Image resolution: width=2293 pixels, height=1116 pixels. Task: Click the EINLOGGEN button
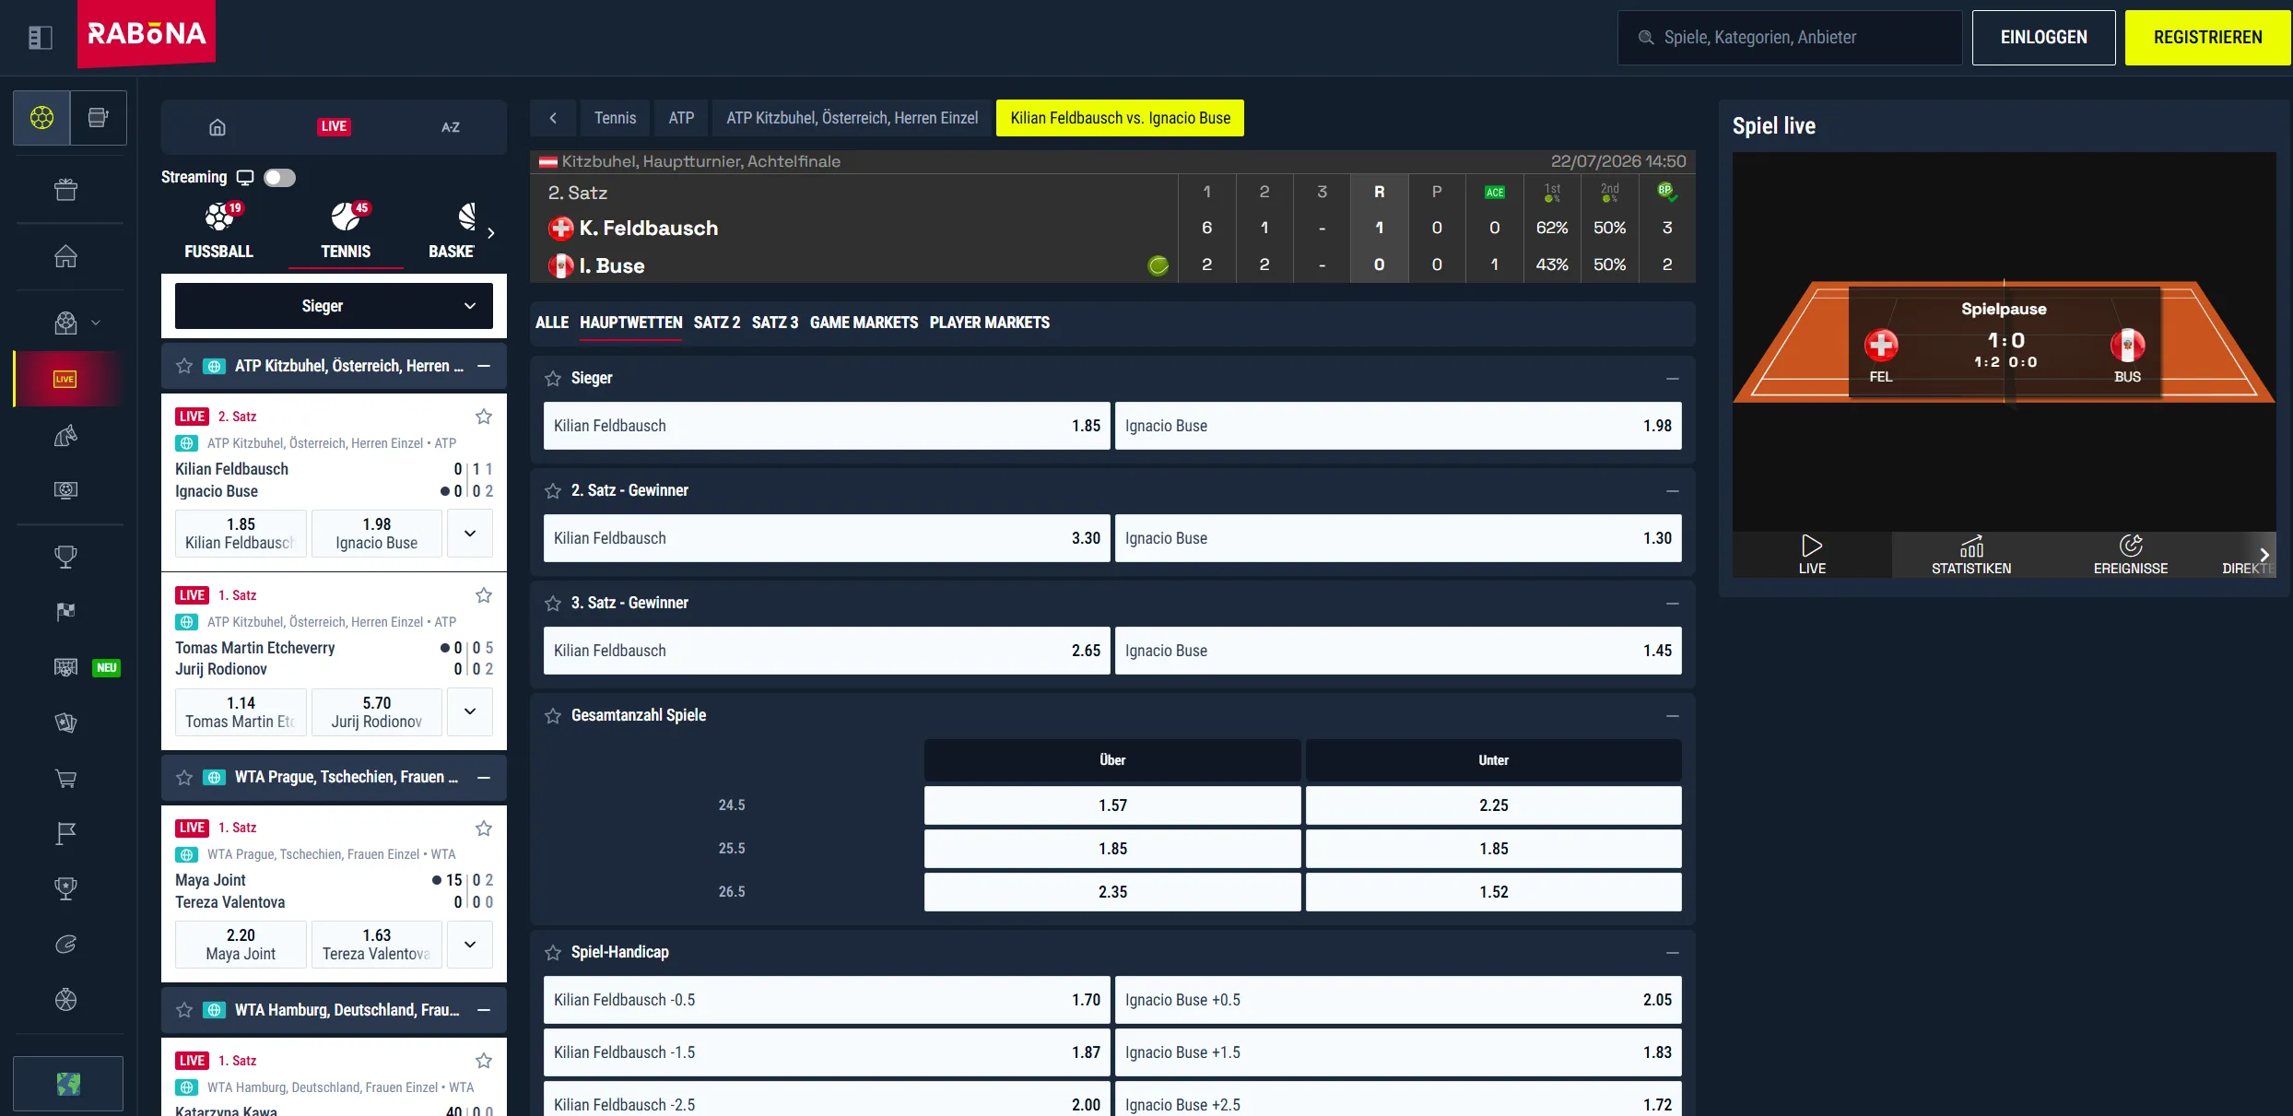(x=2043, y=38)
